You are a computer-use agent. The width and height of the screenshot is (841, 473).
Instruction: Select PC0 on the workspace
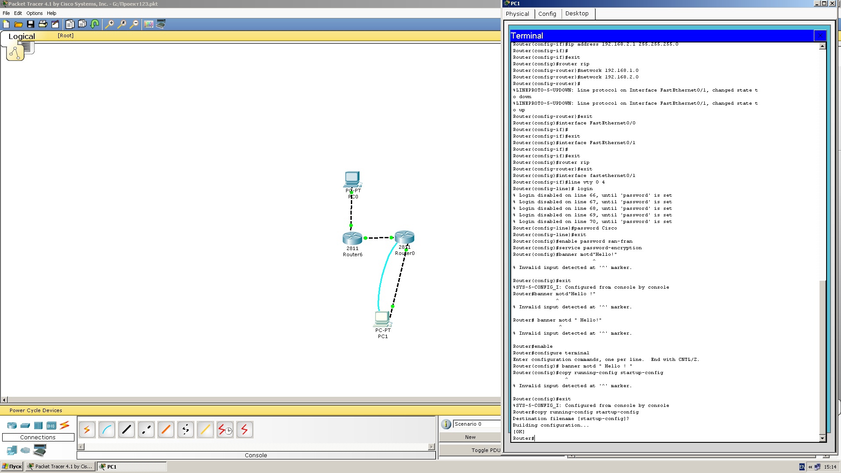[353, 179]
